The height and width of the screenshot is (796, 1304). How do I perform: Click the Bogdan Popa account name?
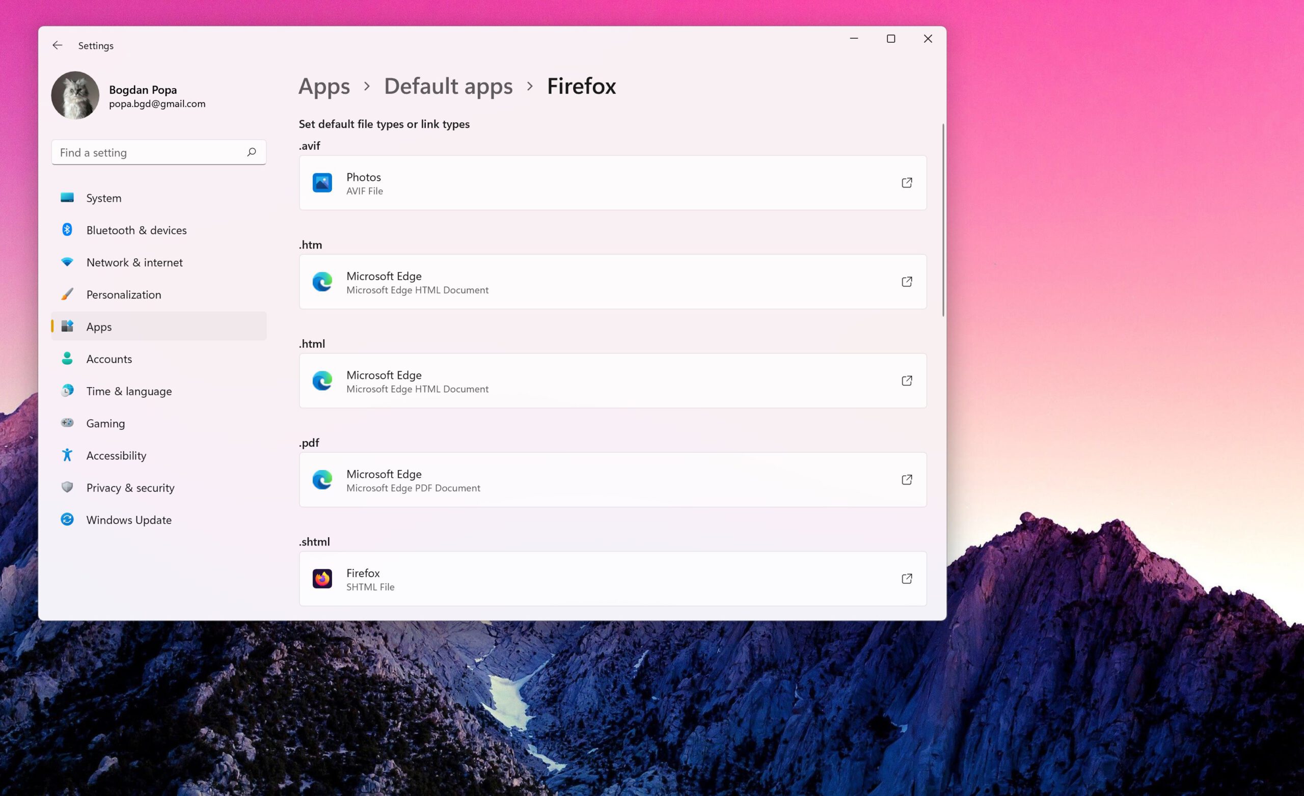tap(143, 90)
